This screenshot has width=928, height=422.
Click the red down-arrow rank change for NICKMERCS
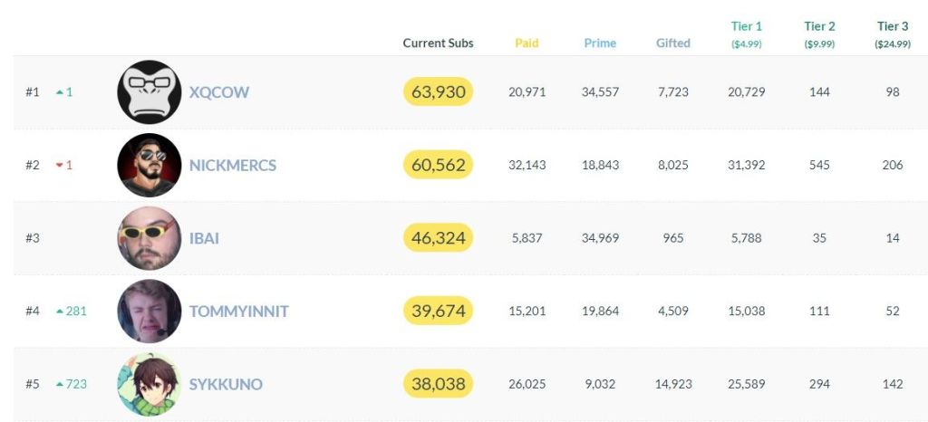(x=63, y=166)
